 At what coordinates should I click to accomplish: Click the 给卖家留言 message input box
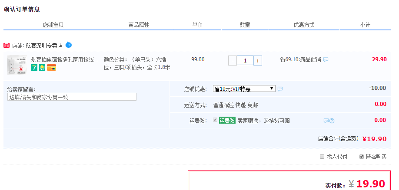(x=72, y=97)
